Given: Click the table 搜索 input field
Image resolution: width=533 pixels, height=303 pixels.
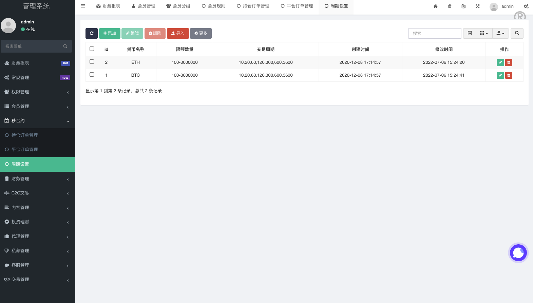Looking at the screenshot, I should tap(435, 33).
